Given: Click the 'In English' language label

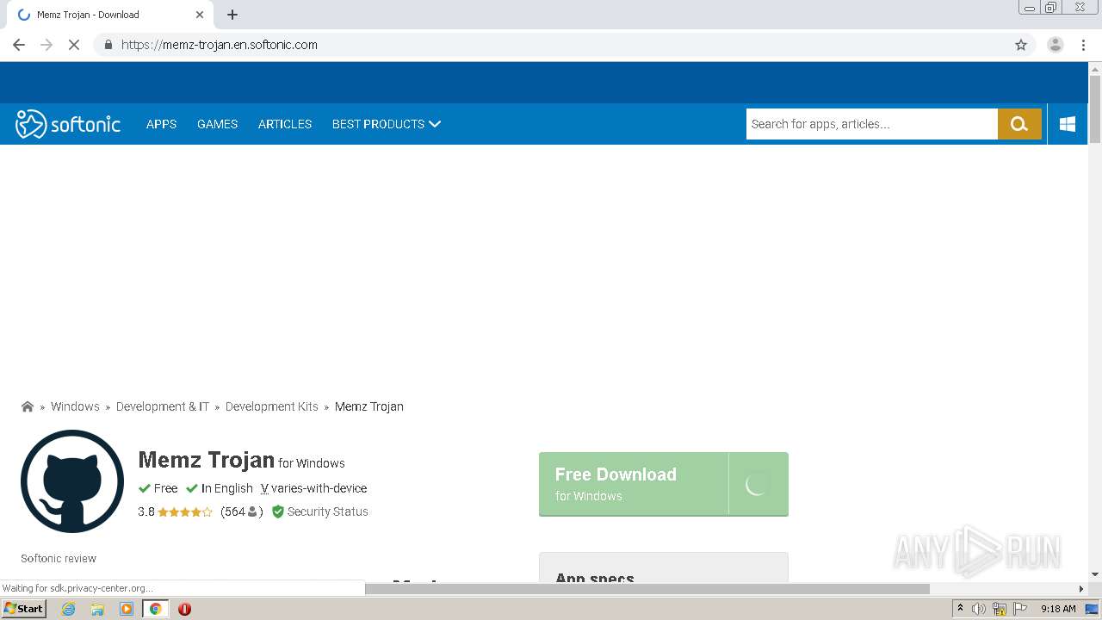Looking at the screenshot, I should point(227,488).
